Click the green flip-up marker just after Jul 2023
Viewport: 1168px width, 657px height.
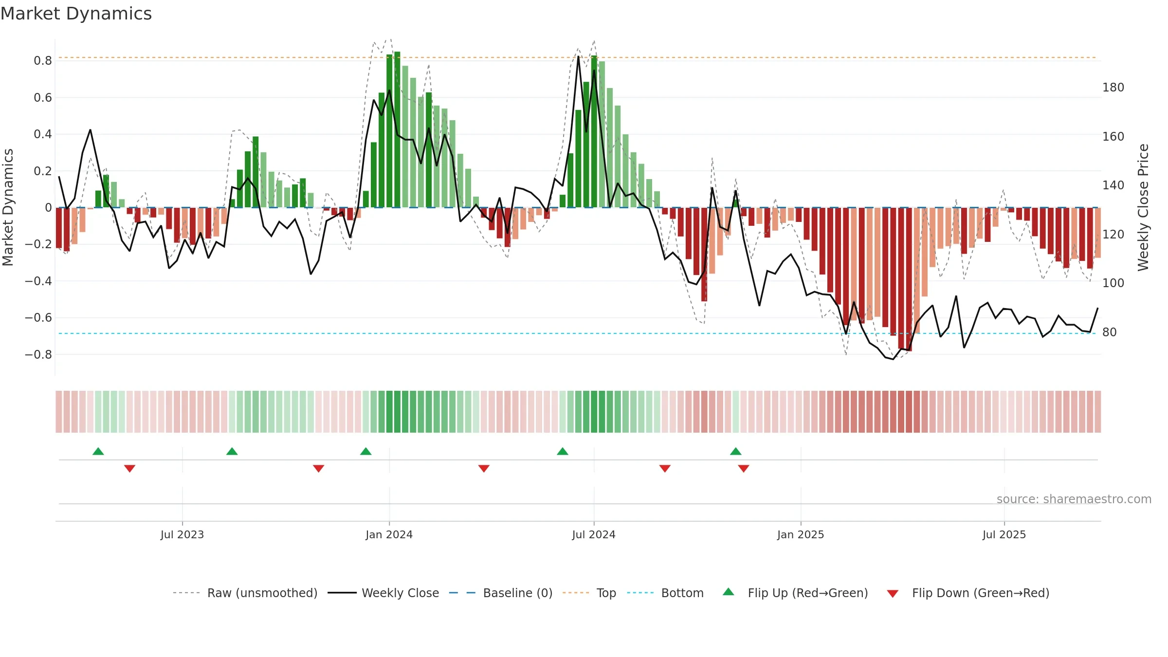(x=232, y=452)
